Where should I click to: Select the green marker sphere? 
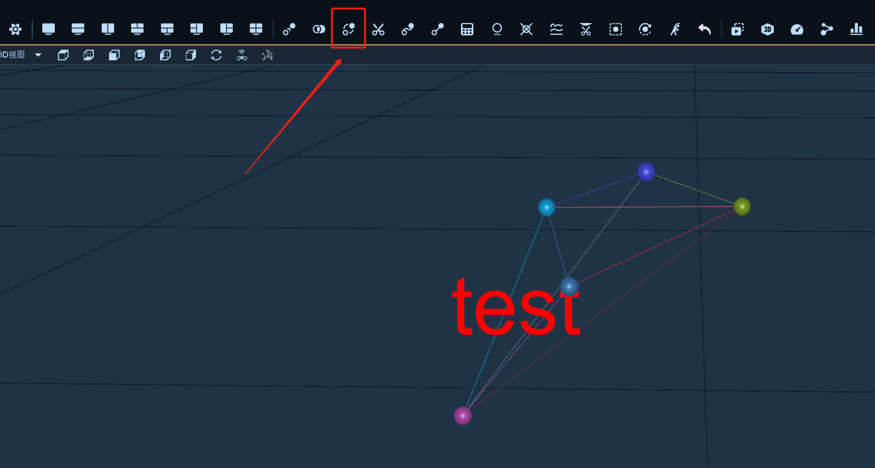742,207
